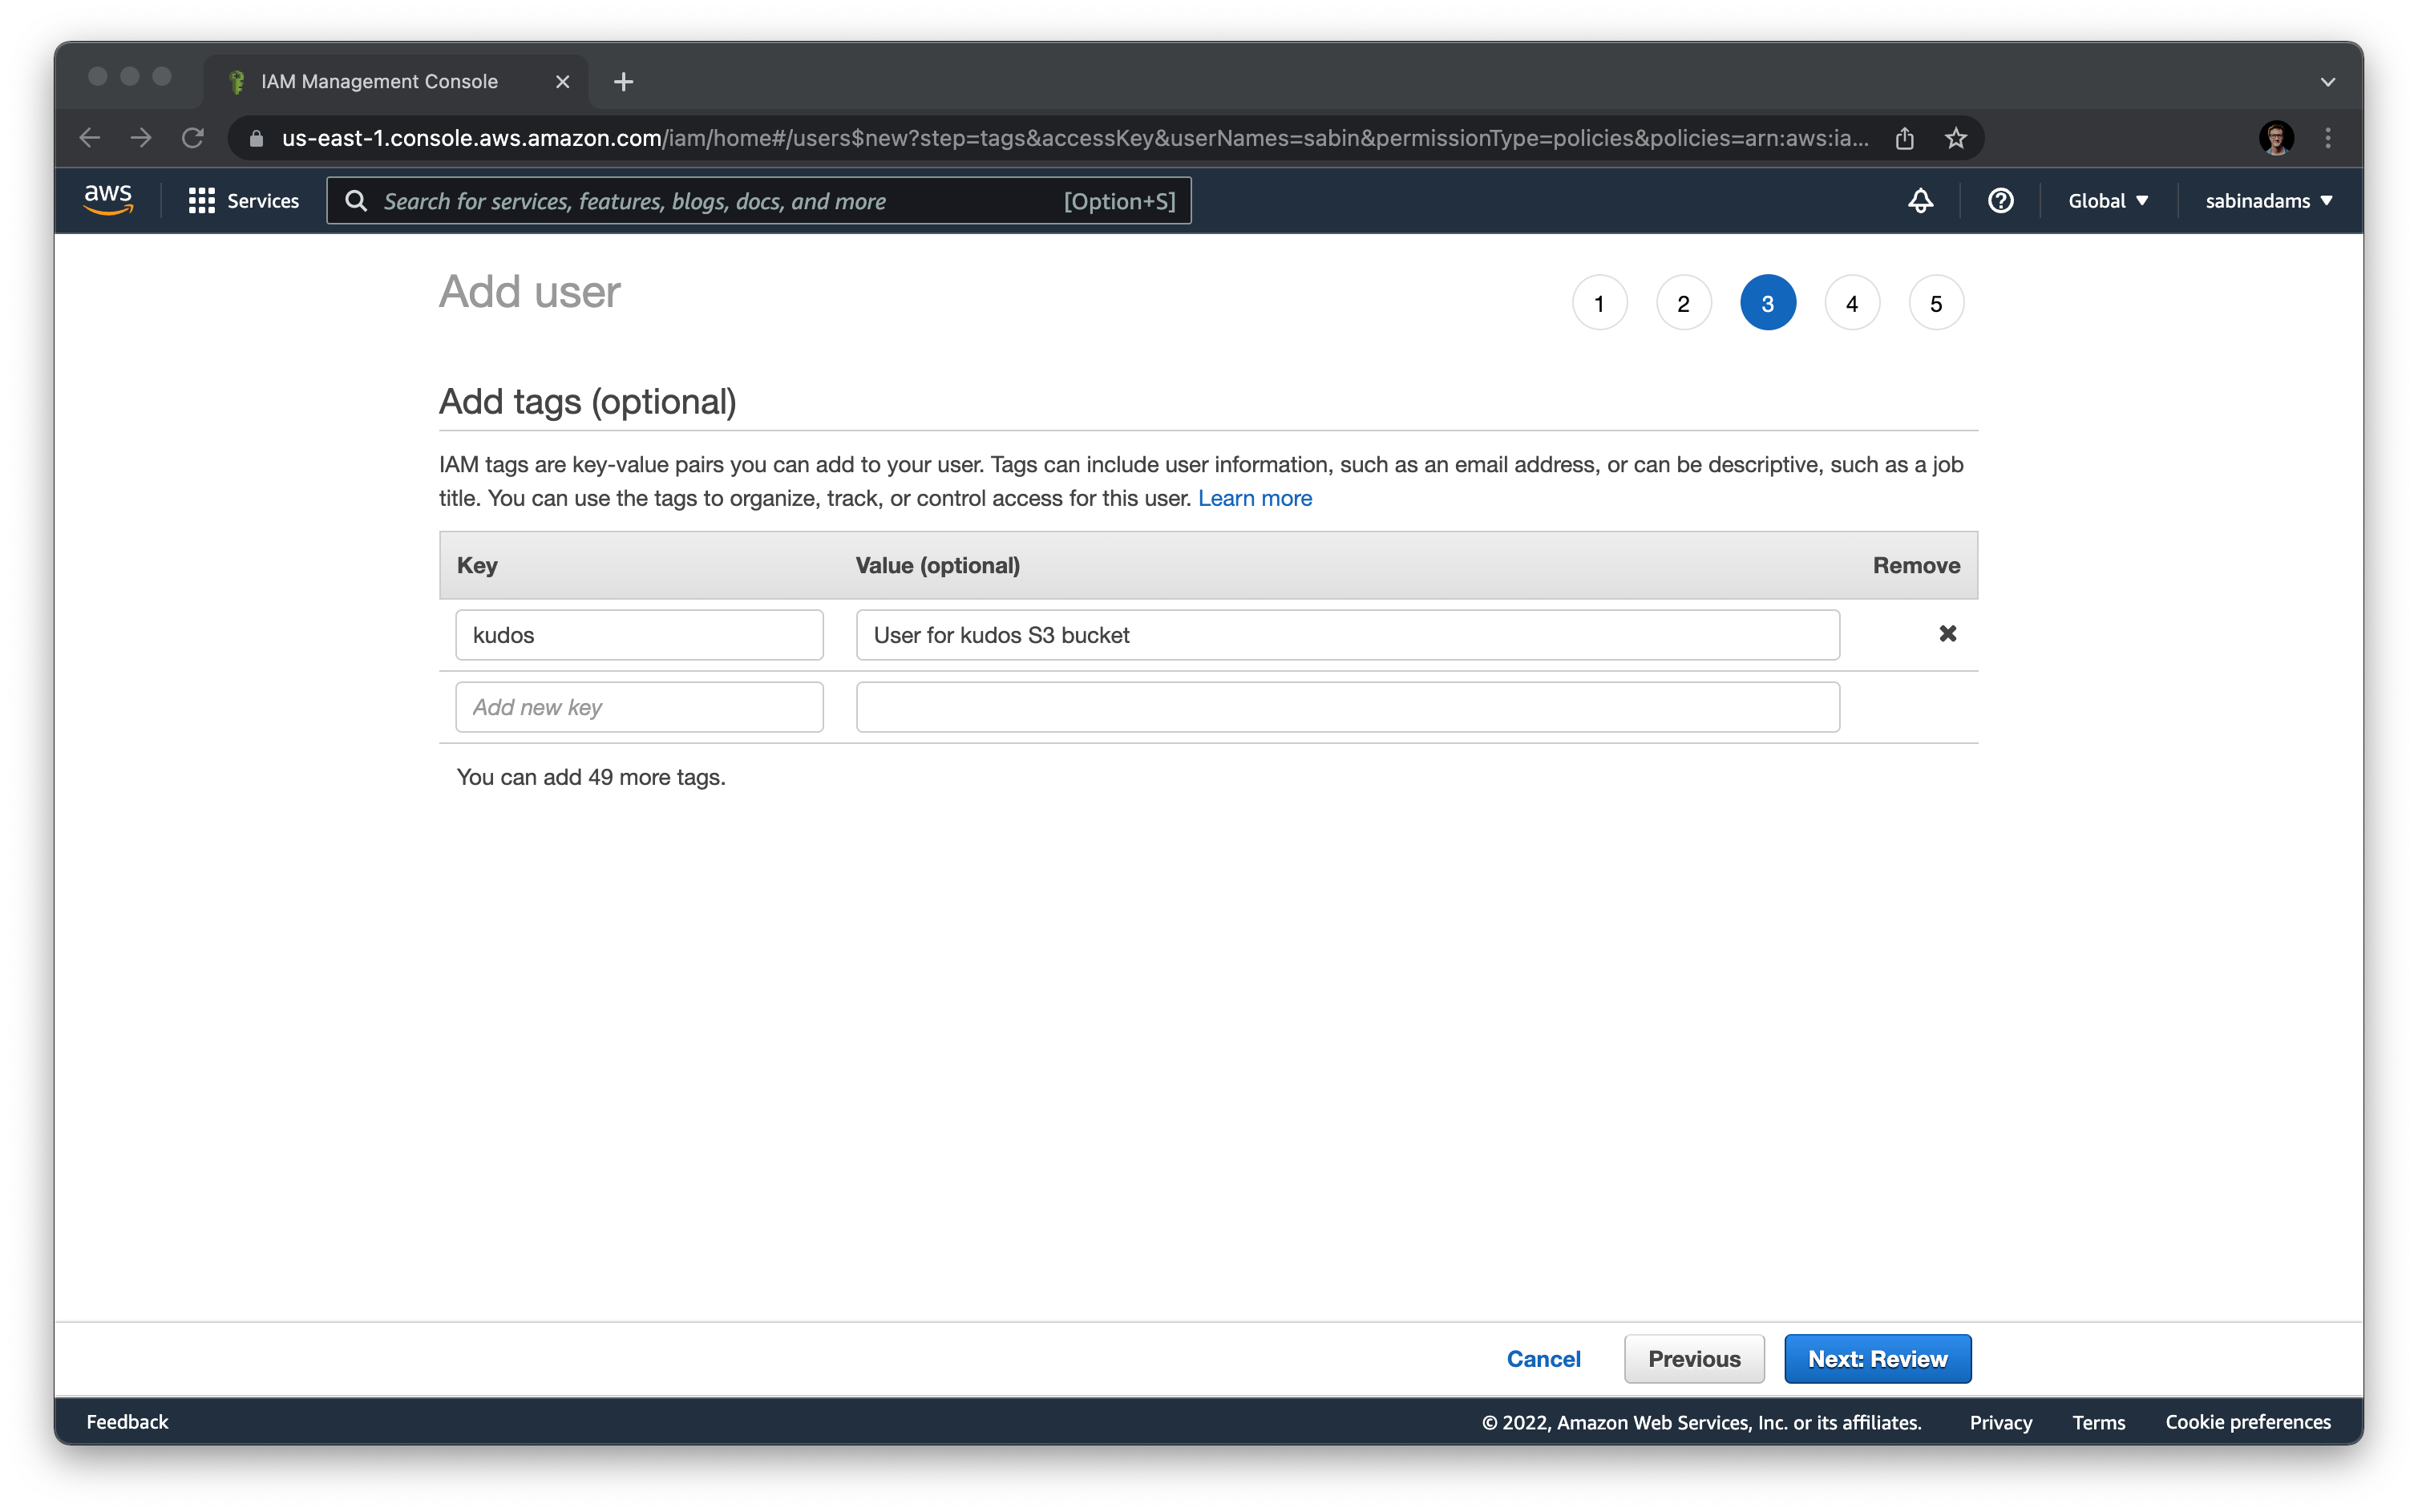This screenshot has width=2418, height=1512.
Task: Expand the Global region dropdown
Action: tap(2108, 201)
